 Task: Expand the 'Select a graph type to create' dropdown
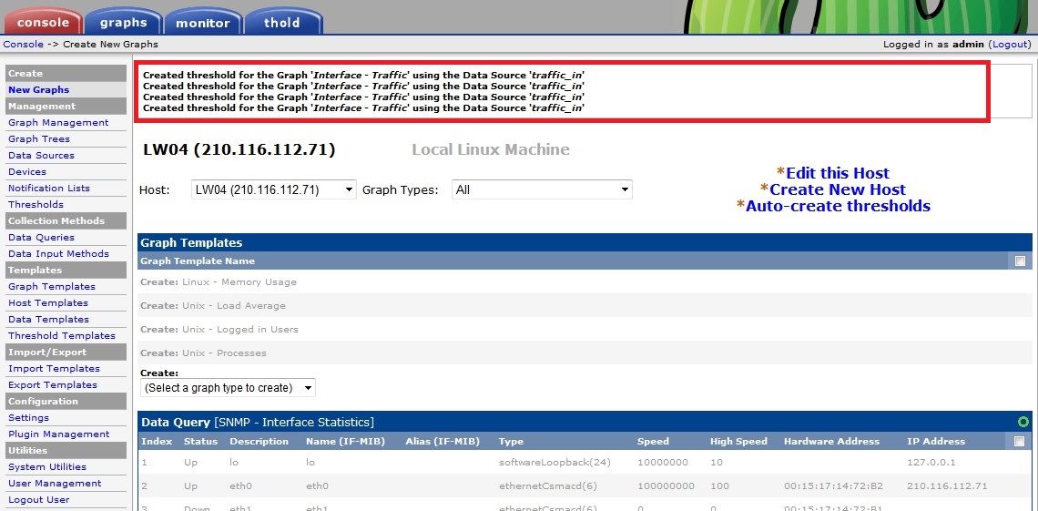(x=228, y=388)
